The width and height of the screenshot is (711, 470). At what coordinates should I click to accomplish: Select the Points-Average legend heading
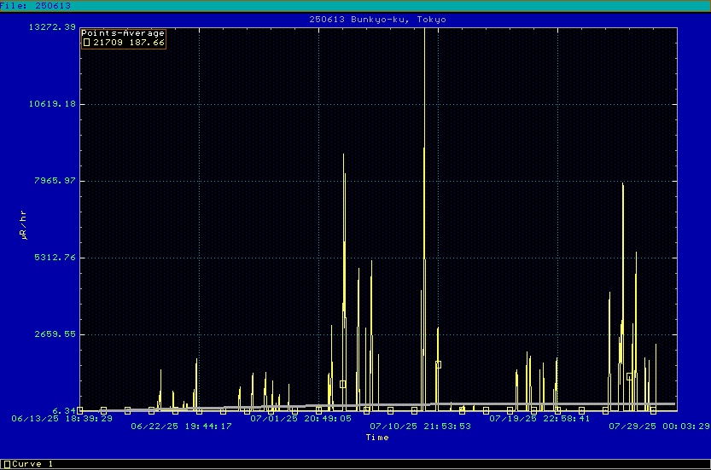click(x=123, y=33)
